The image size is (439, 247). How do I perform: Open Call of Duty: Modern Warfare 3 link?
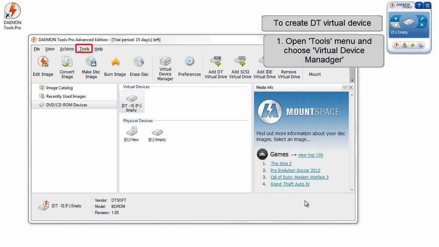[299, 177]
